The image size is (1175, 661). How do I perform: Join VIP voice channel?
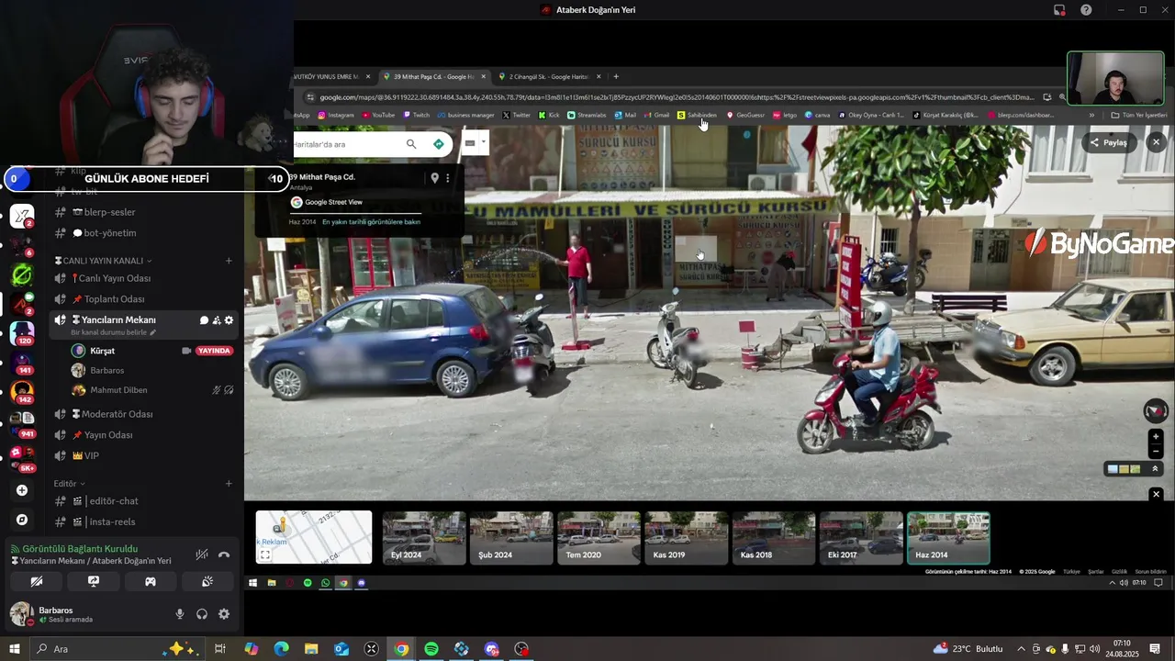click(143, 455)
